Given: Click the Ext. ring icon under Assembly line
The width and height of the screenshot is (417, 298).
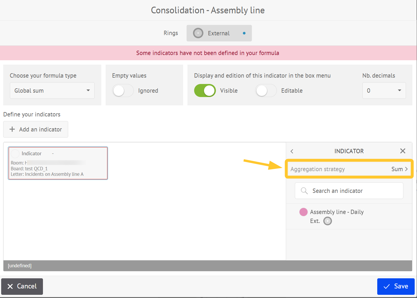Looking at the screenshot, I should (327, 221).
